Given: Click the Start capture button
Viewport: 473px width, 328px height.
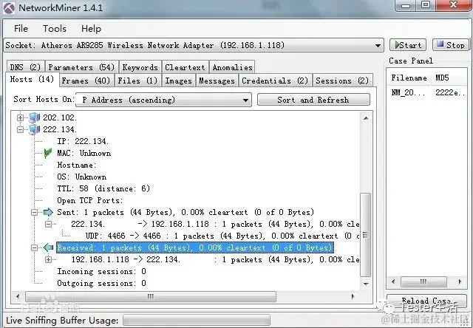Looking at the screenshot, I should [x=408, y=45].
